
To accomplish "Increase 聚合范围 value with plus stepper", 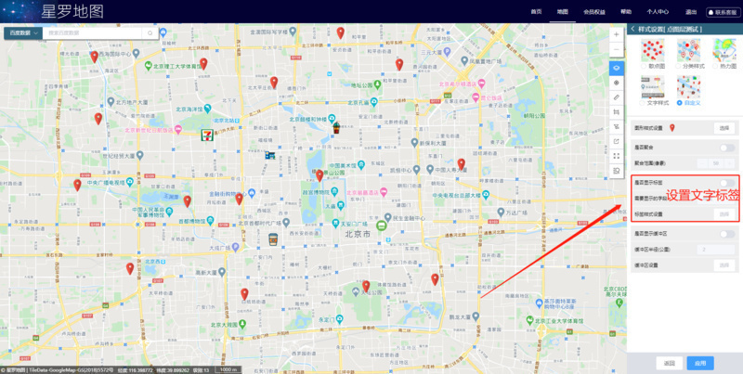I will 730,163.
